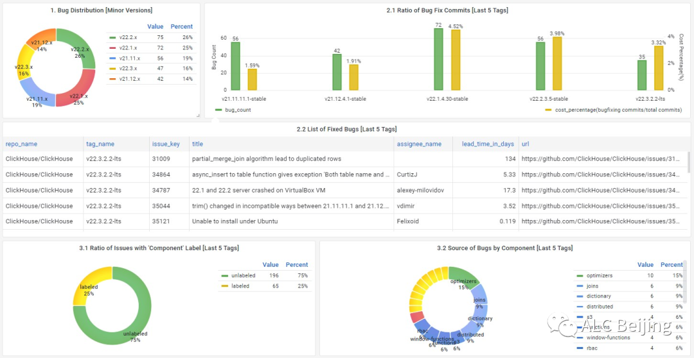Screen dimensions: 694x358
Task: Click the yellow 4.52% bar for v22.1.4.30-stable
Action: [456, 60]
